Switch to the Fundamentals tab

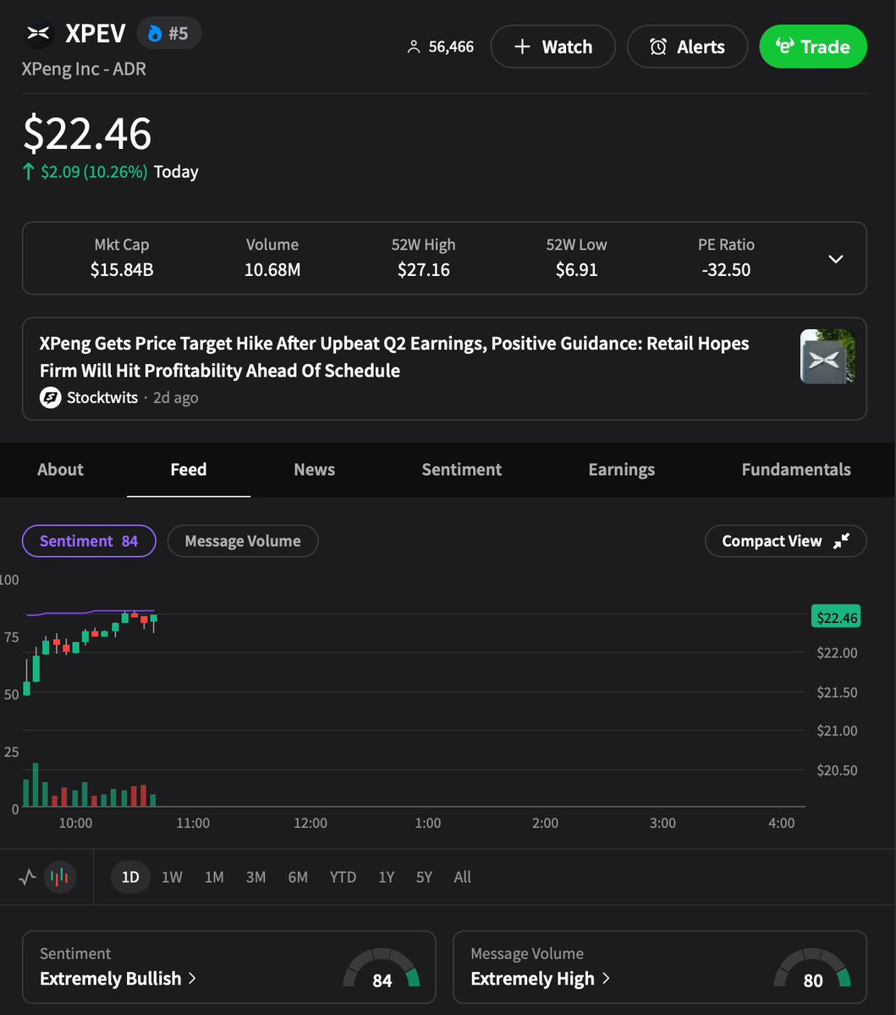(796, 469)
